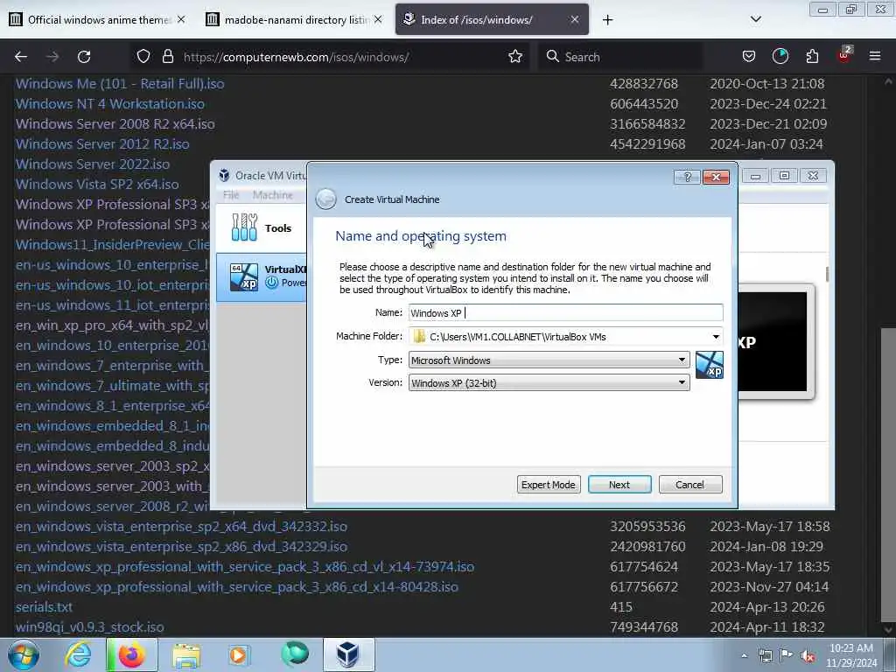Open Windows Media Player from taskbar

(239, 654)
